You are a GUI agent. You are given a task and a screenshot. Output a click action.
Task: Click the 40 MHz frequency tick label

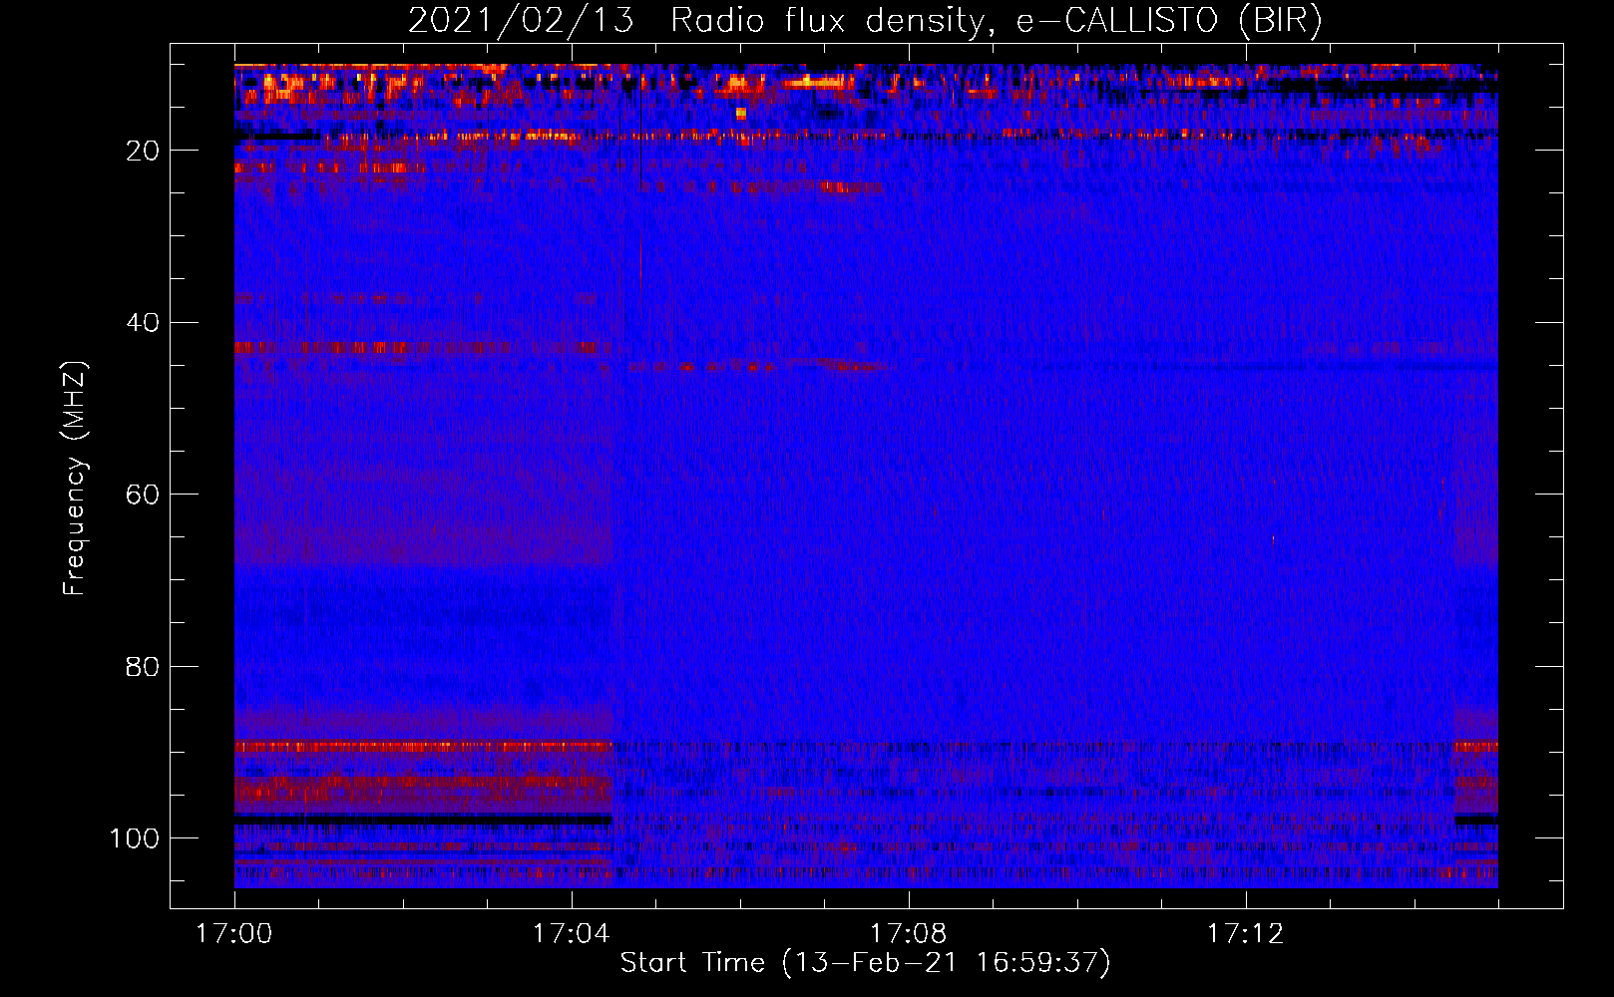pos(142,323)
